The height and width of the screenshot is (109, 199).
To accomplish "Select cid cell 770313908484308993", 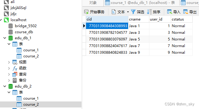I will (x=107, y=26).
